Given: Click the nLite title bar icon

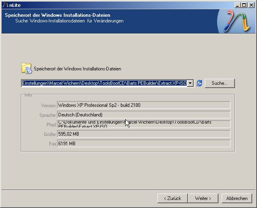Looking at the screenshot, I should 5,5.
